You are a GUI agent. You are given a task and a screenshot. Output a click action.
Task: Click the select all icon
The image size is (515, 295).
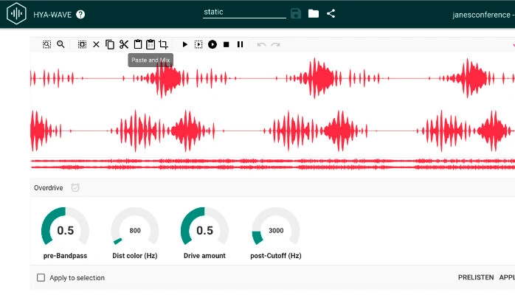click(82, 44)
